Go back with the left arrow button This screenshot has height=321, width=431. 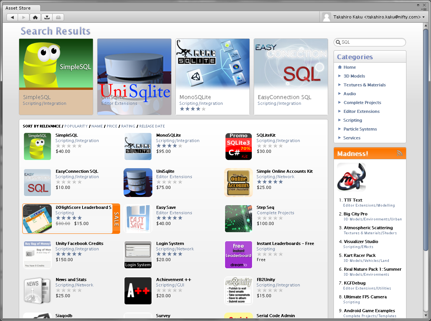click(12, 17)
